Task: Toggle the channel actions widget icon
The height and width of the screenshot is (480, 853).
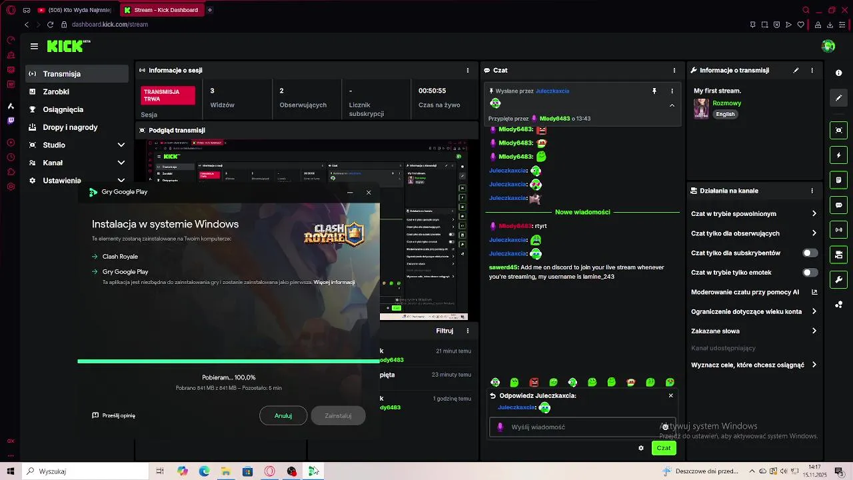Action: click(x=839, y=255)
